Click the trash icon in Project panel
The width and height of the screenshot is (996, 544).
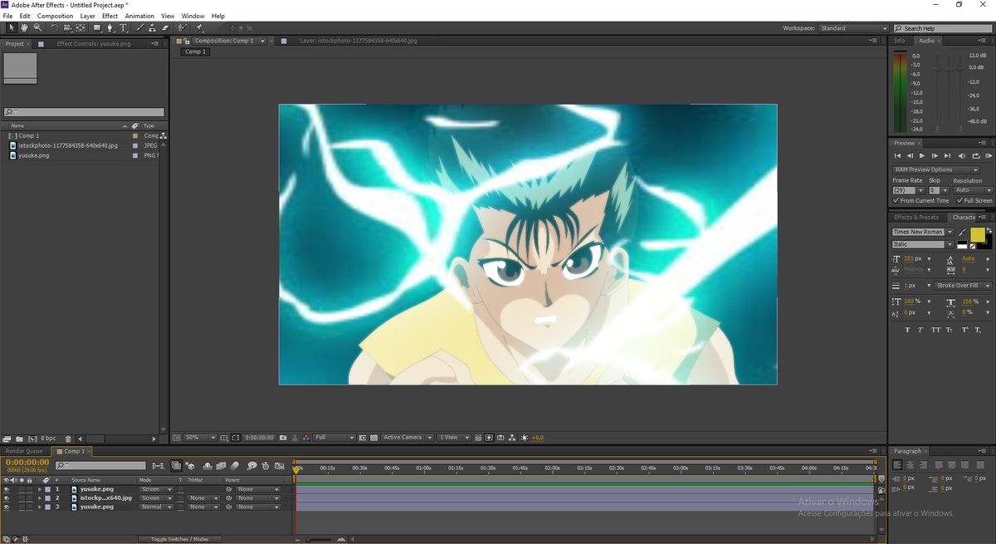[68, 438]
